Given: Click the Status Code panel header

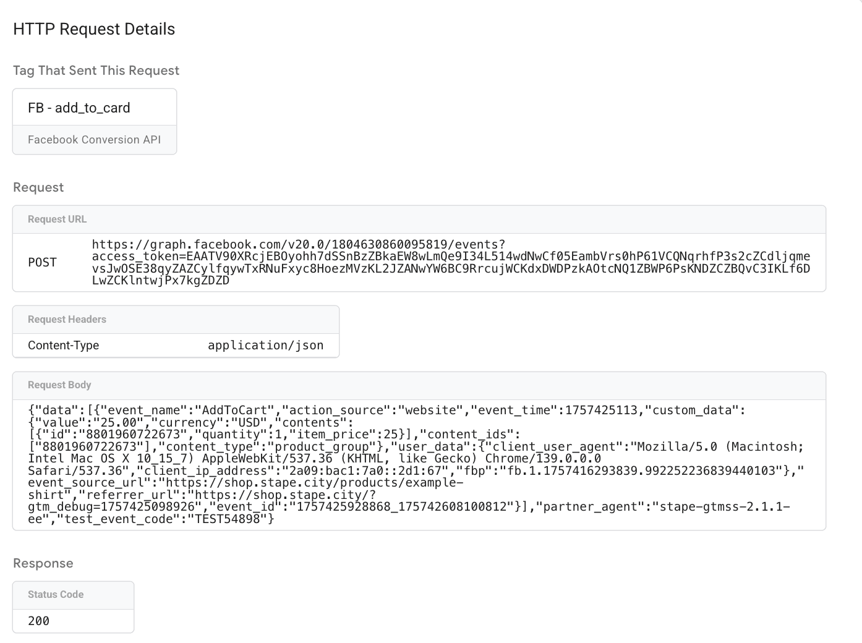Looking at the screenshot, I should click(x=56, y=595).
